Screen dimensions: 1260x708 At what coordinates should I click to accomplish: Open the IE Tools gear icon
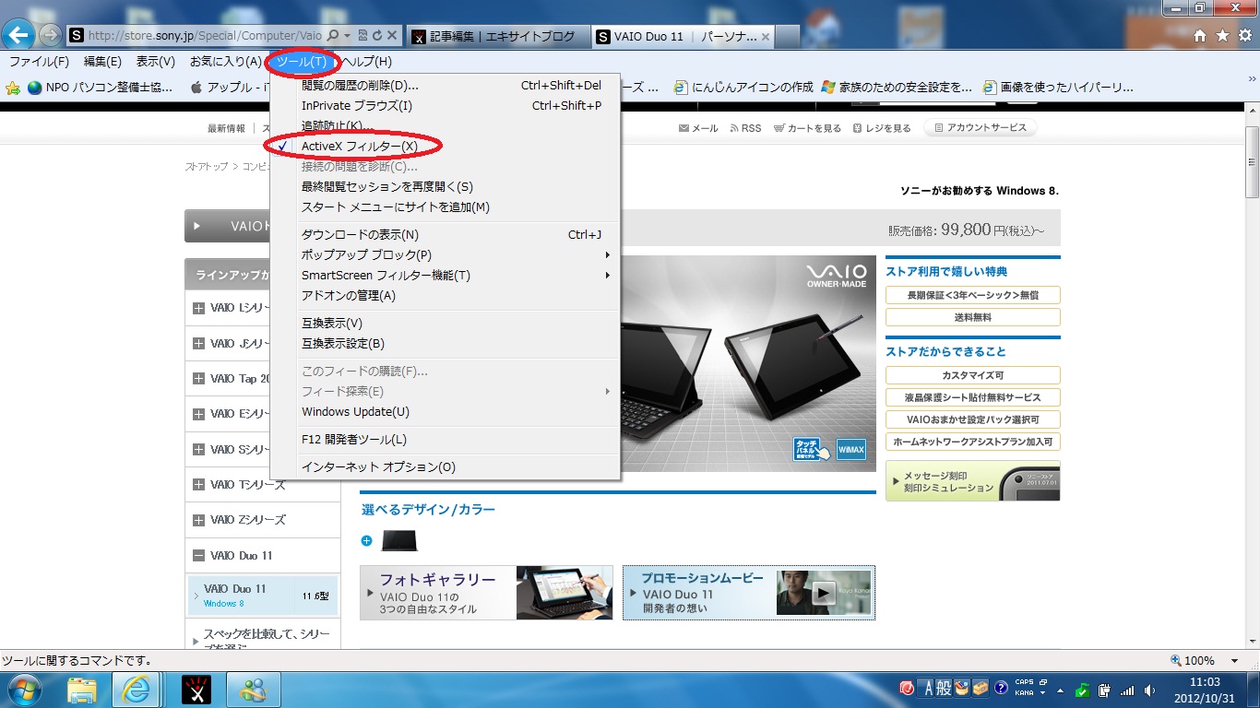click(x=1243, y=36)
